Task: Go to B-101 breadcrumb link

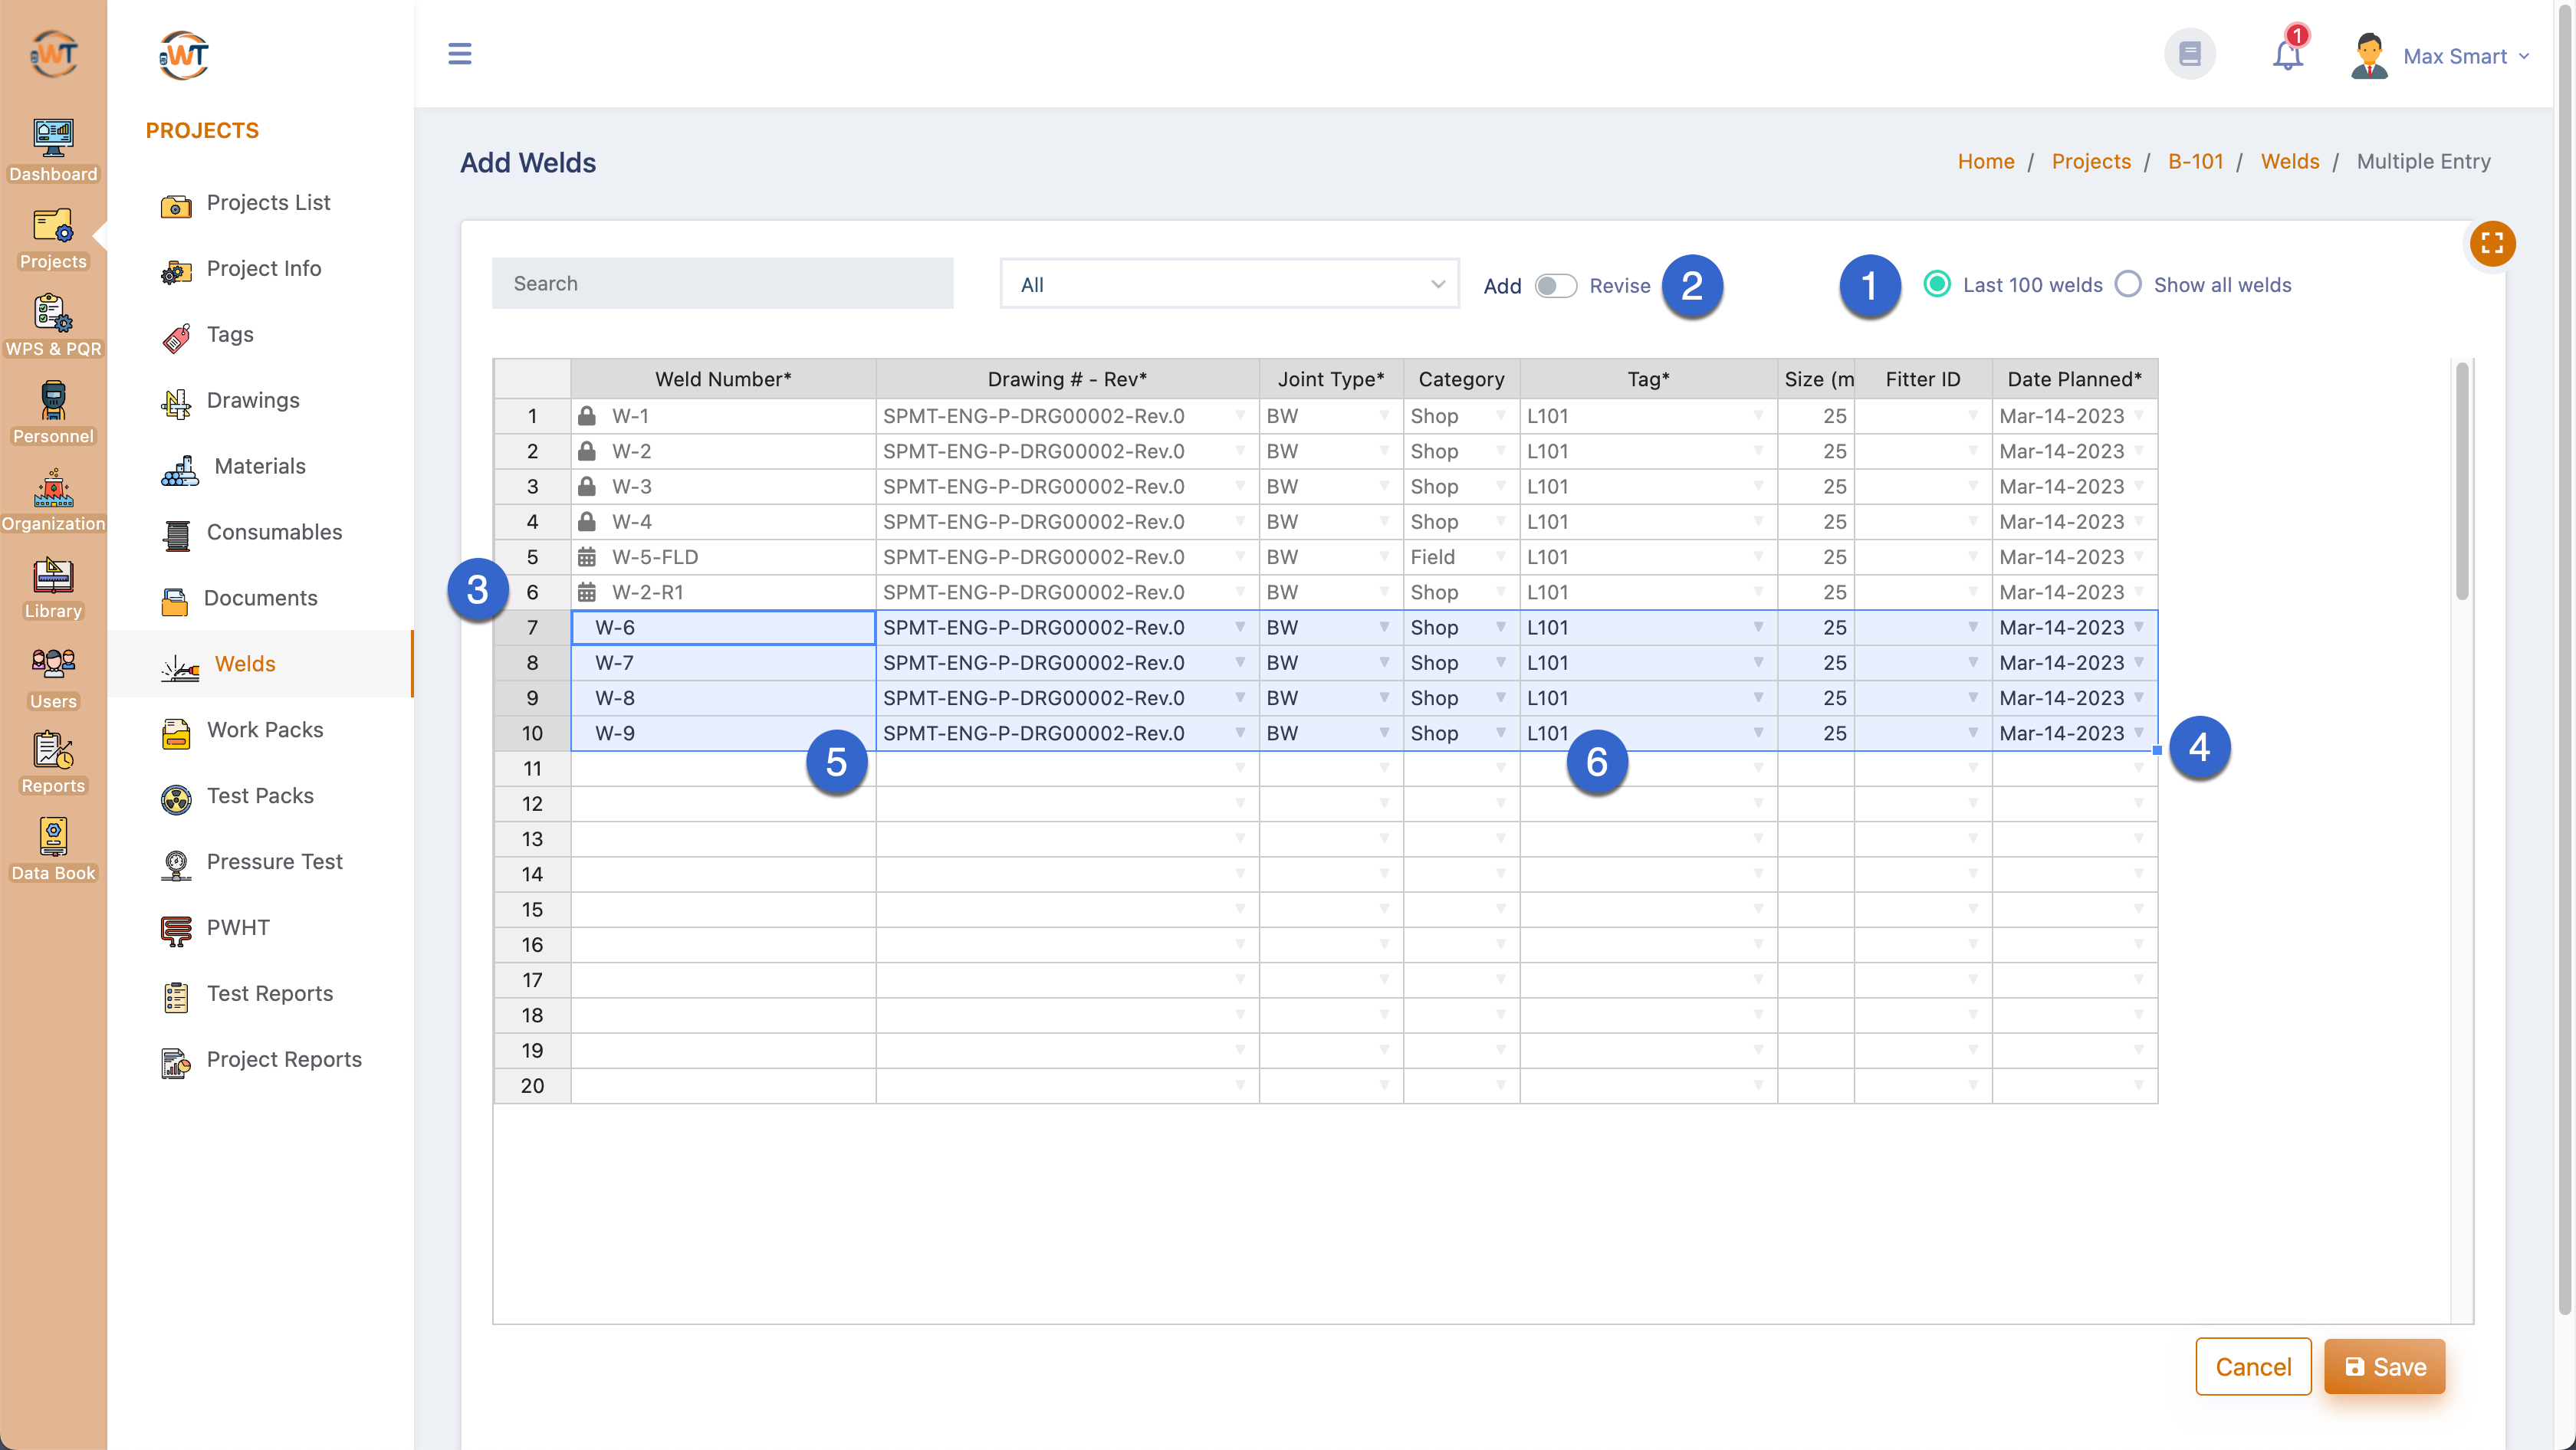Action: click(x=2195, y=162)
